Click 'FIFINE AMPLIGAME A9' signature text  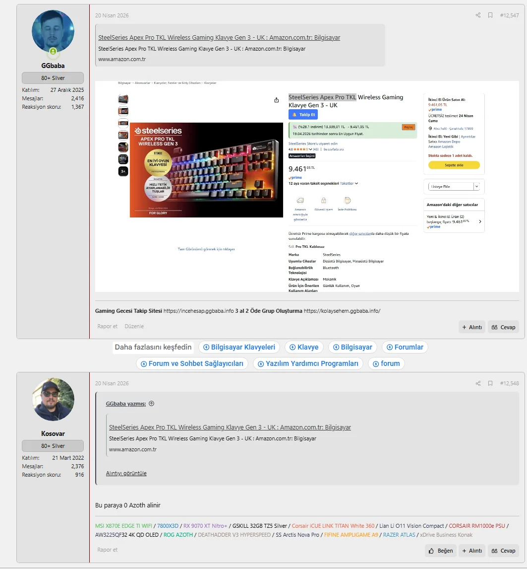[351, 535]
